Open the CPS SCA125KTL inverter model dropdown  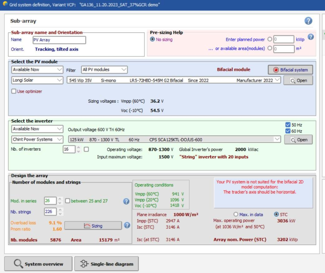tap(277, 139)
